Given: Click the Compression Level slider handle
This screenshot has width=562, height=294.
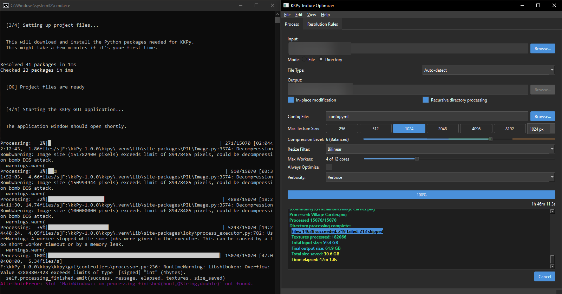Looking at the screenshot, I should [x=490, y=139].
